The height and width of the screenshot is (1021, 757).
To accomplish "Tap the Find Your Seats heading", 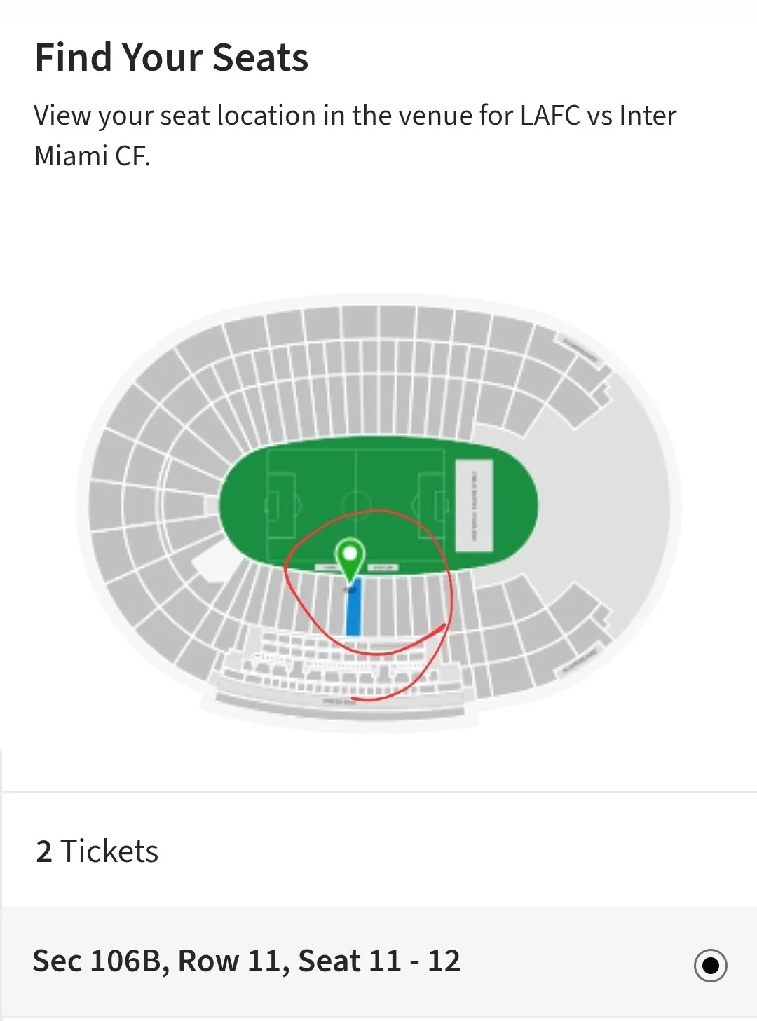I will 172,57.
